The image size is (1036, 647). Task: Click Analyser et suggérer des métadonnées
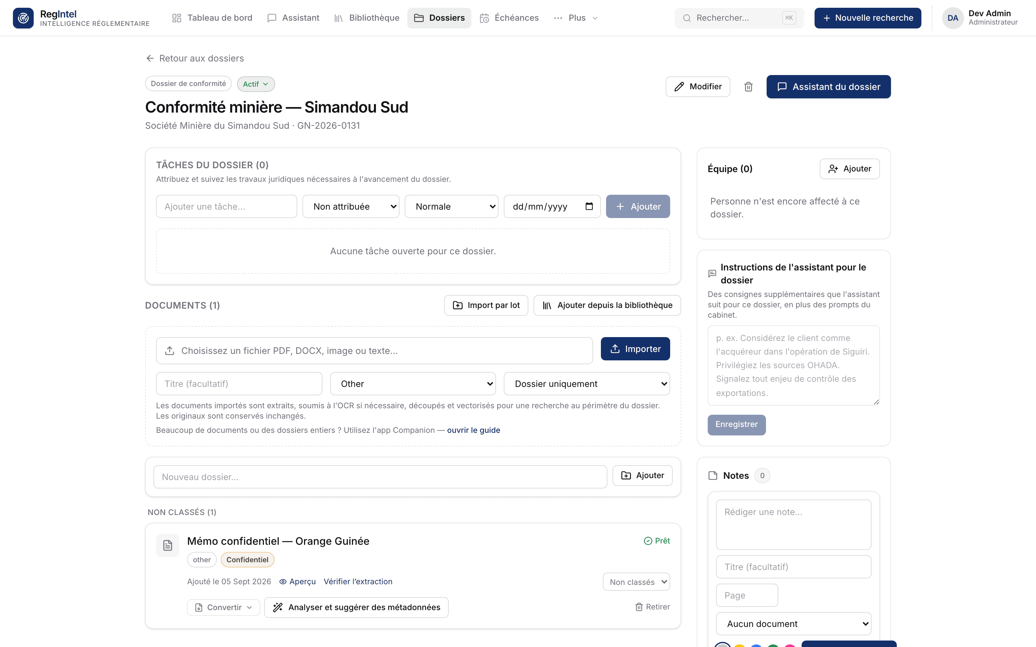[x=356, y=607]
